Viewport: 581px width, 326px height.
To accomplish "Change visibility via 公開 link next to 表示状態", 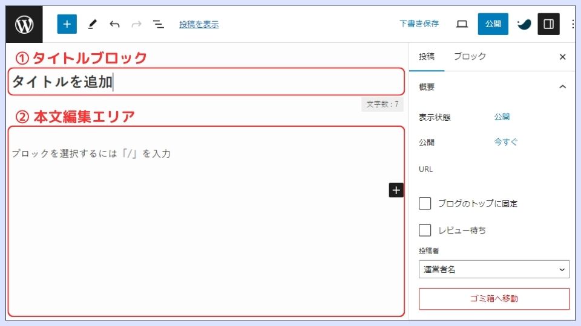I will 502,117.
